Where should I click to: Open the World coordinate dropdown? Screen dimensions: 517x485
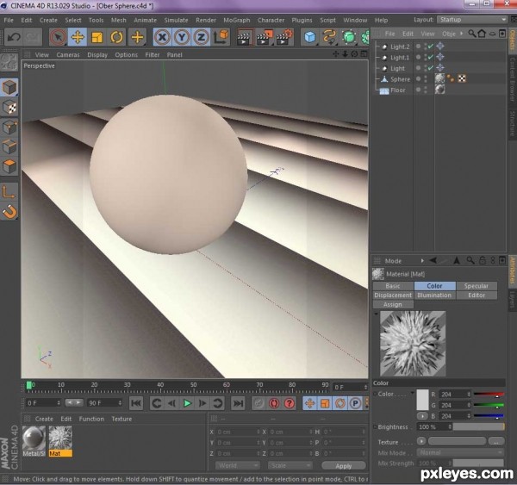237,465
